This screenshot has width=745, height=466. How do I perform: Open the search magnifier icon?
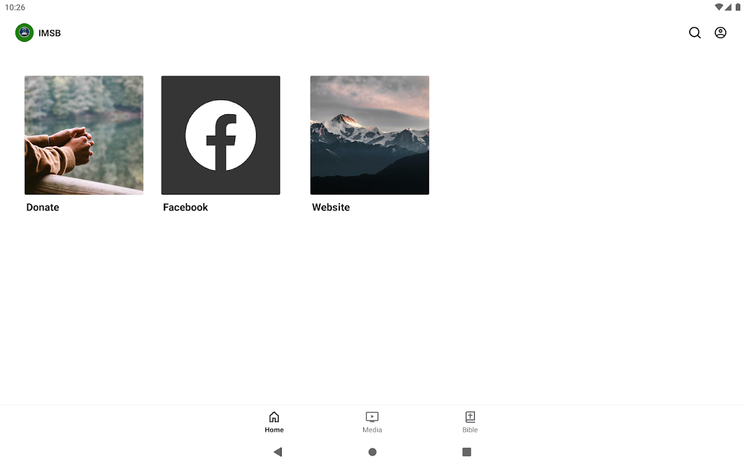click(695, 33)
